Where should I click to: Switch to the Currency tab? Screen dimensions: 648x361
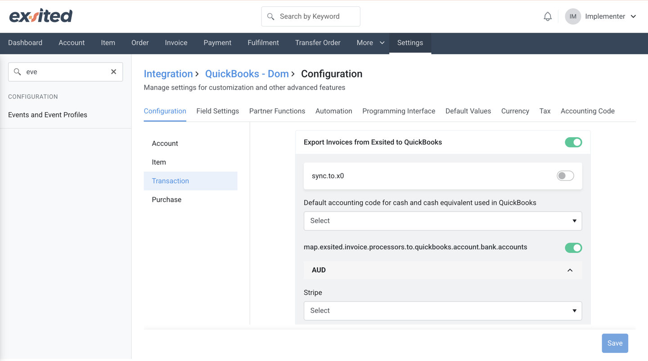[x=515, y=111]
